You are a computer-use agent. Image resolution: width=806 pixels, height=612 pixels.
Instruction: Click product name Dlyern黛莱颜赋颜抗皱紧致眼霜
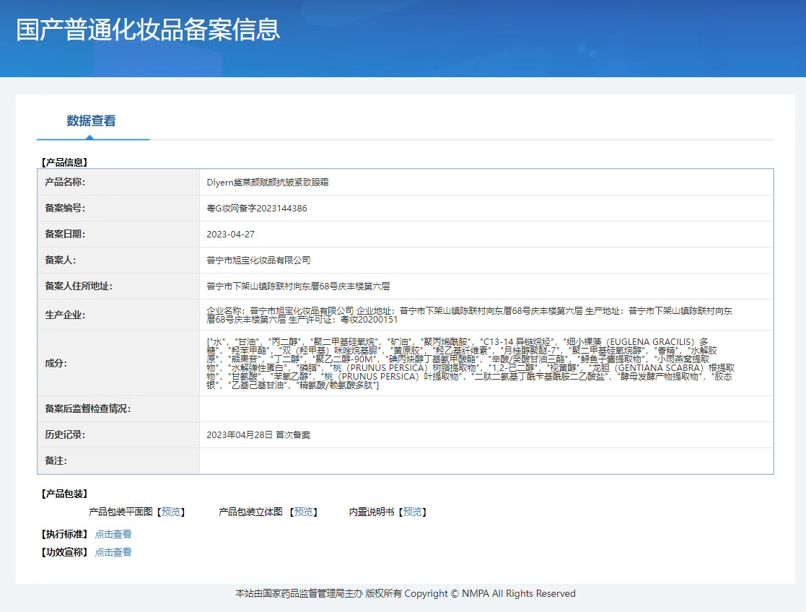tap(267, 182)
